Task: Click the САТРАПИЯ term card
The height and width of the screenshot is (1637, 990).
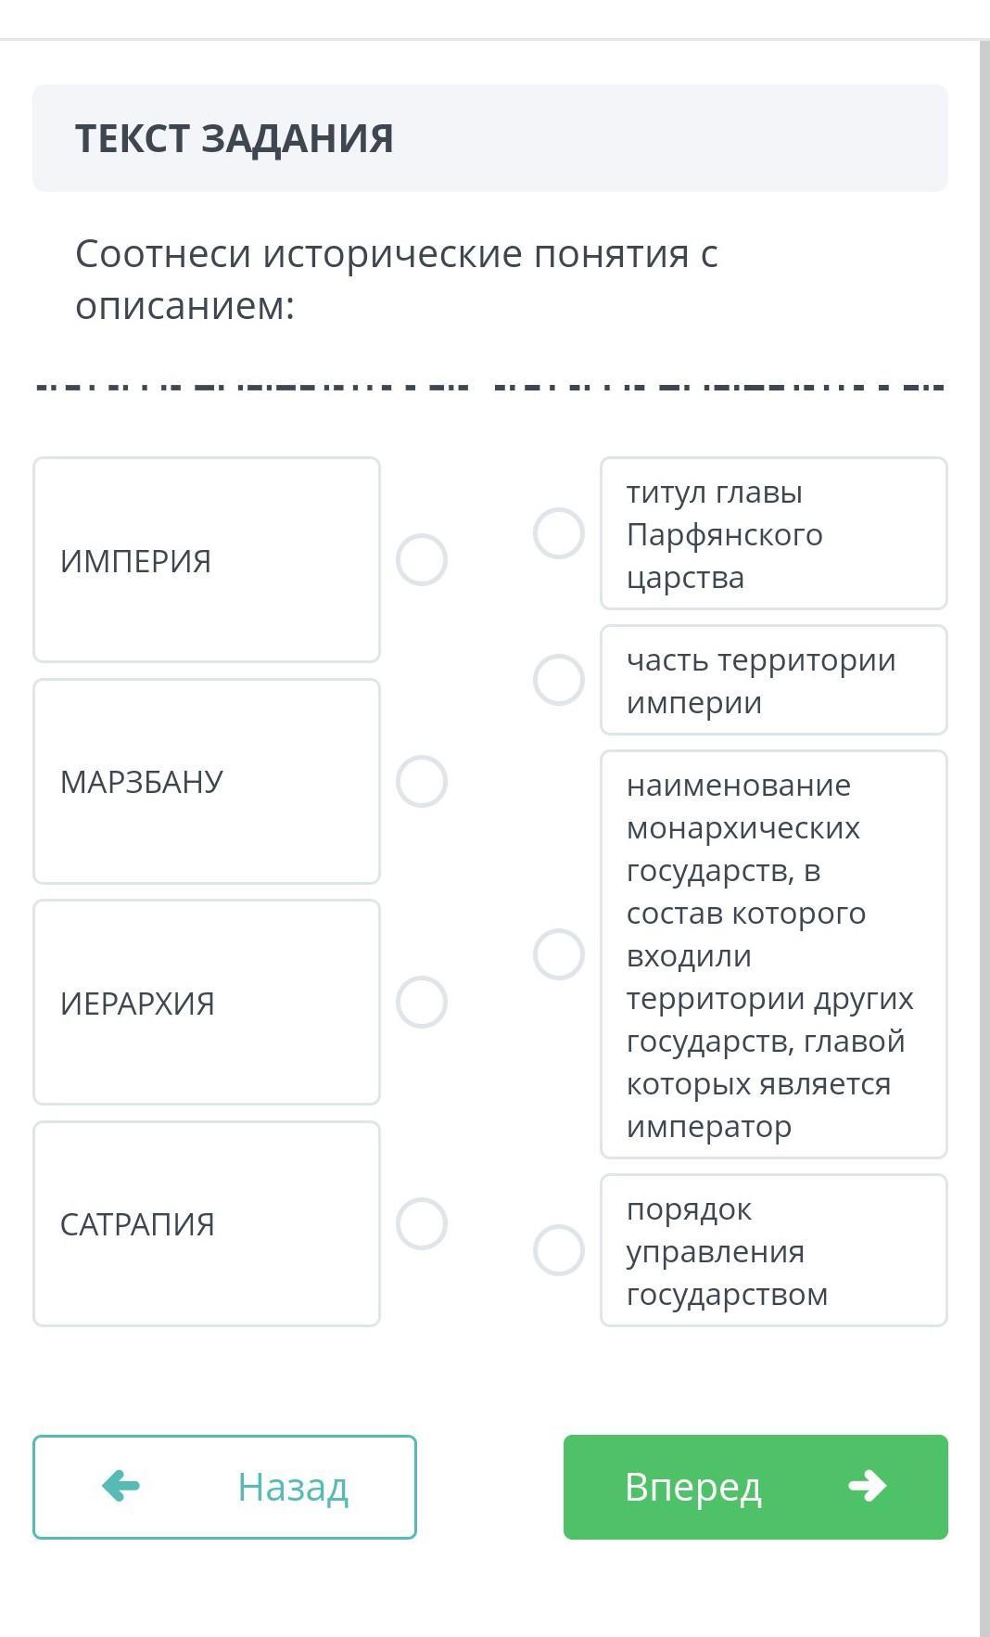Action: [207, 1223]
